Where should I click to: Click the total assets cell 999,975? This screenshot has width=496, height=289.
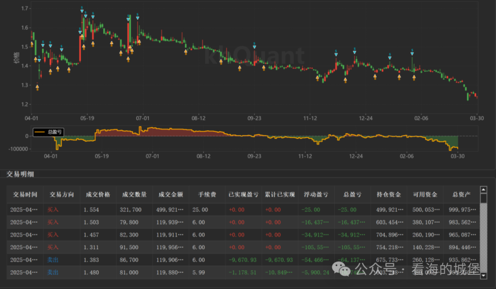(462, 210)
